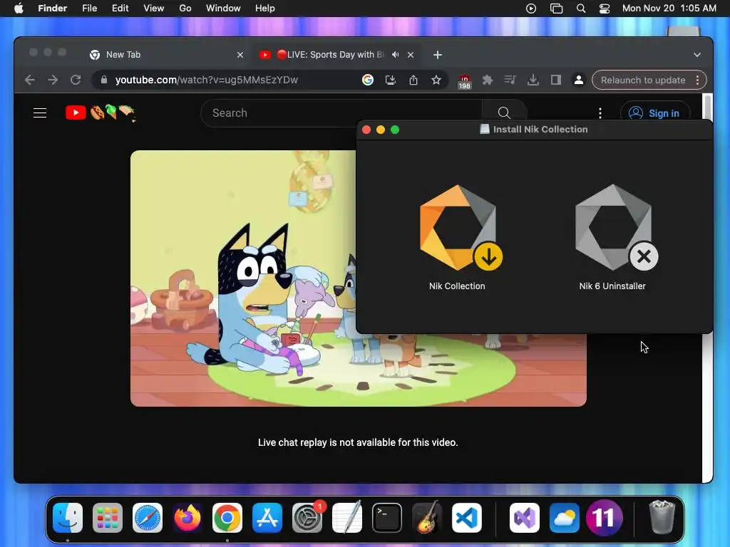Open Finder from the Dock

pyautogui.click(x=68, y=518)
